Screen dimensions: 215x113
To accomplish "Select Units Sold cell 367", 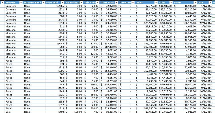I will (55, 74).
